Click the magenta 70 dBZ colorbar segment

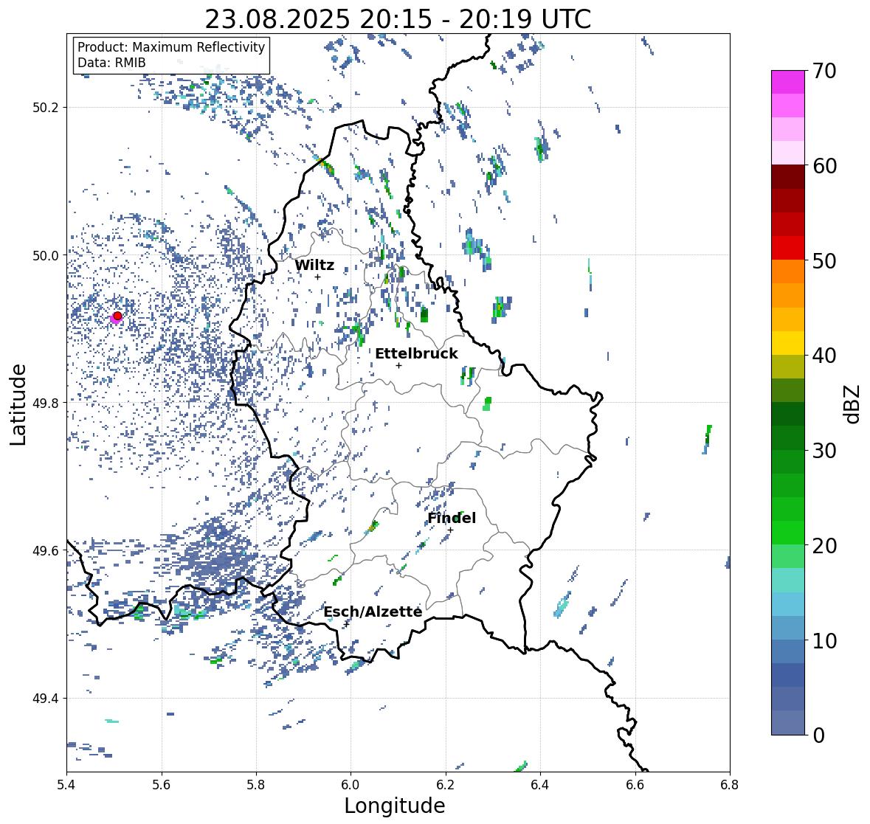[x=788, y=82]
